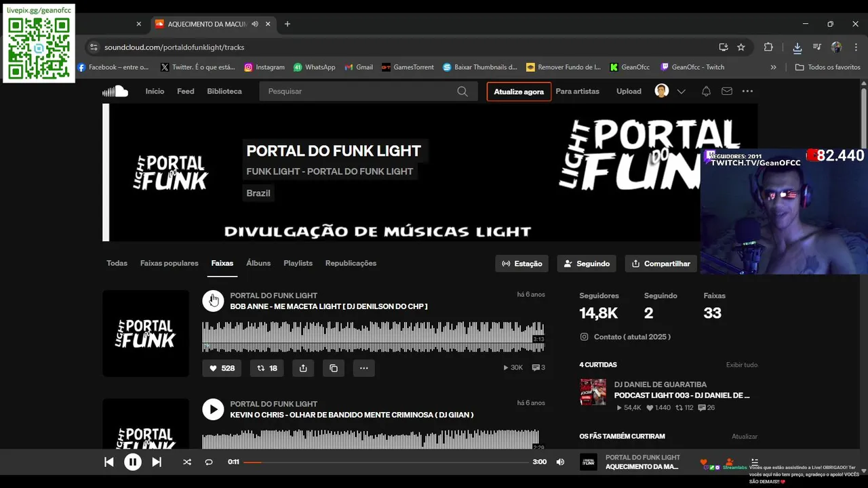
Task: Seek in the BOB ANNE waveform
Action: point(373,337)
